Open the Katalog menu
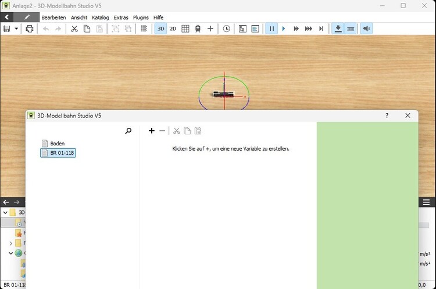The image size is (436, 289). coord(101,17)
